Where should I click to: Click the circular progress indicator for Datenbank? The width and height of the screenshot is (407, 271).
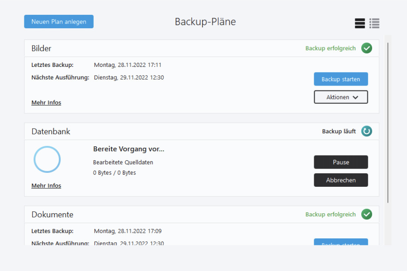(47, 159)
